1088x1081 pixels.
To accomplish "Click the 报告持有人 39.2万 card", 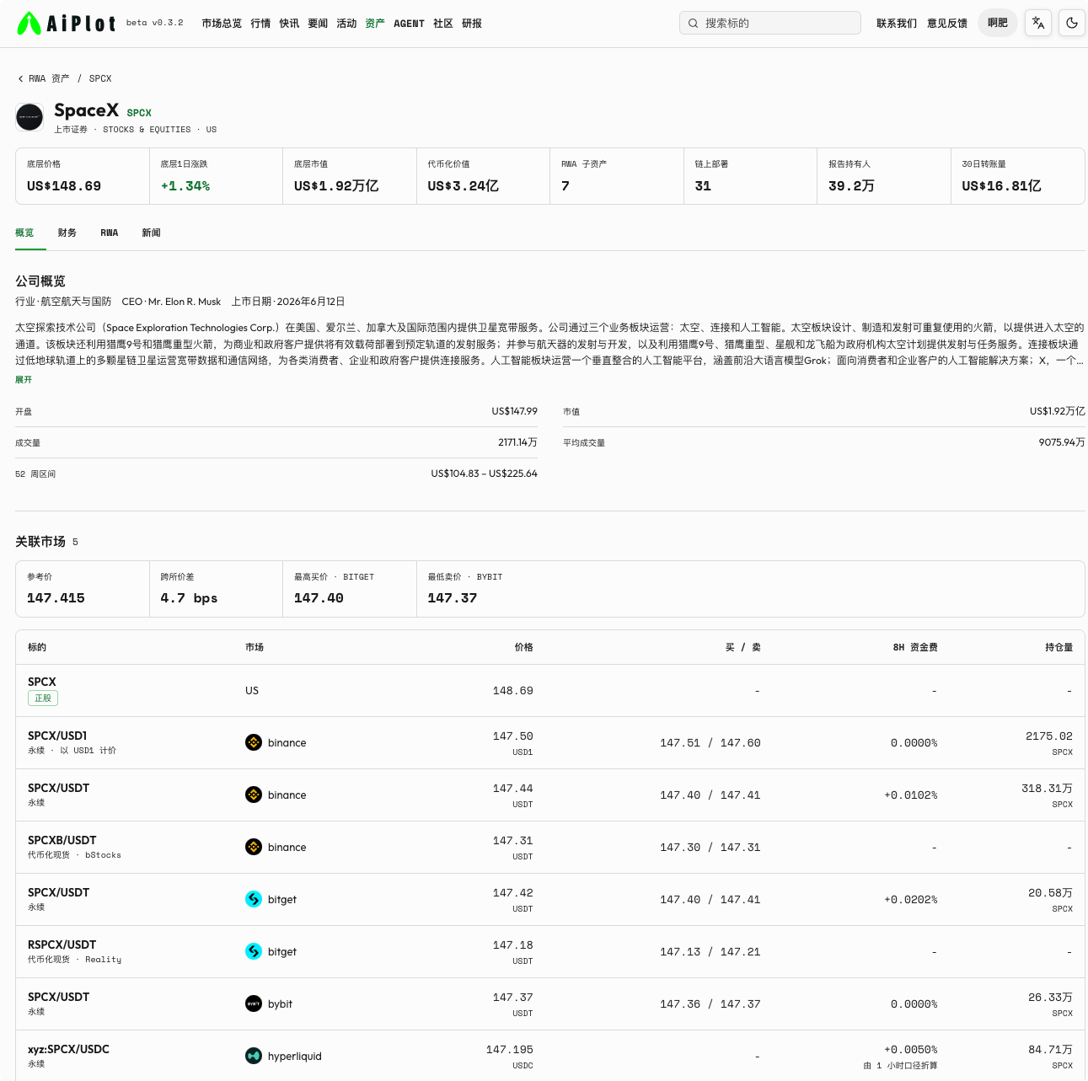I will (884, 176).
